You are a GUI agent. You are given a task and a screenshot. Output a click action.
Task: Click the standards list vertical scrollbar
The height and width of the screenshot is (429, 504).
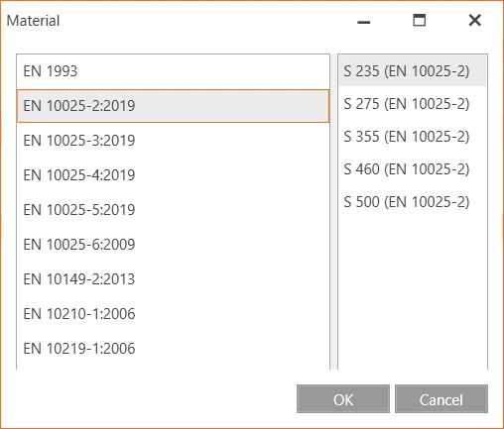[x=333, y=211]
